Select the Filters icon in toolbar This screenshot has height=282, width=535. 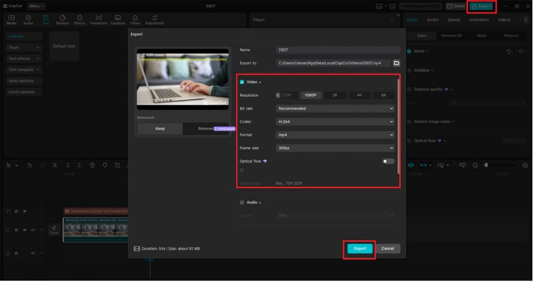(135, 20)
